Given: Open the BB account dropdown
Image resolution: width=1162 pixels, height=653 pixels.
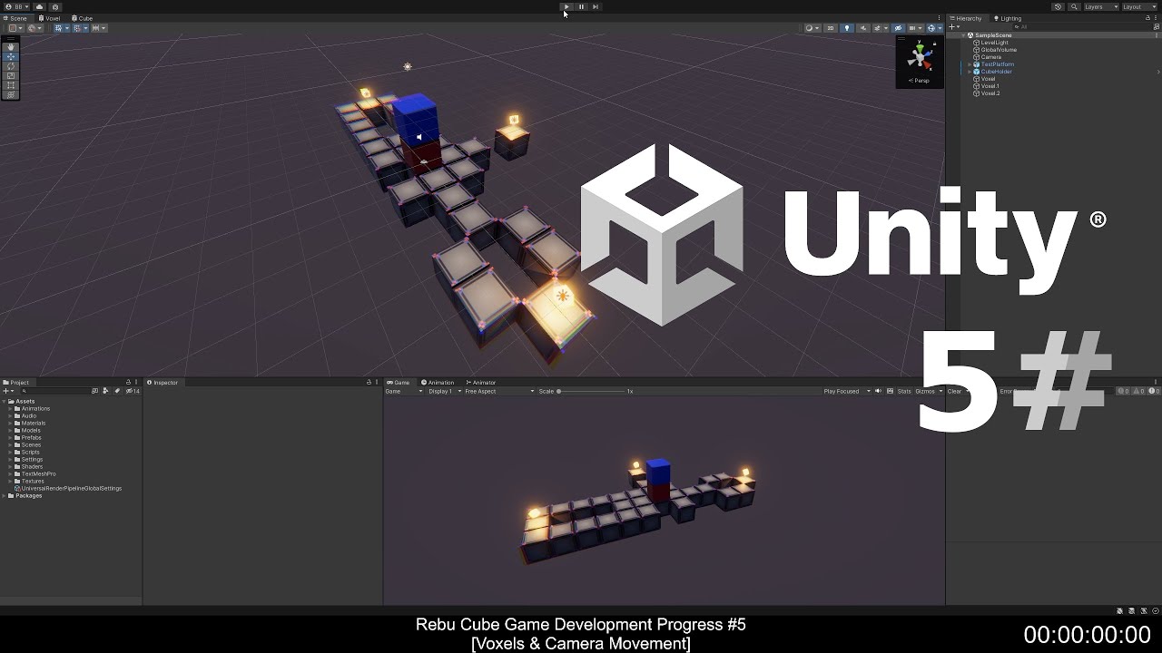Looking at the screenshot, I should click(x=17, y=6).
